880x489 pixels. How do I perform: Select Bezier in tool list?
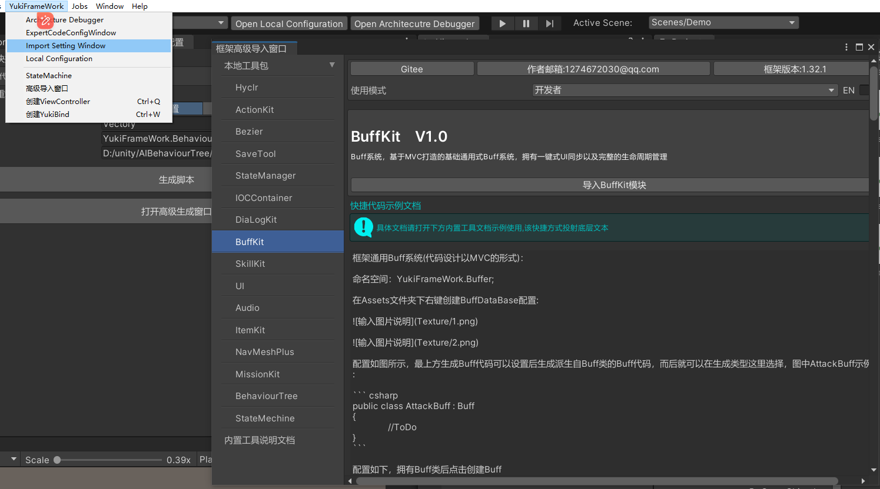(x=278, y=131)
